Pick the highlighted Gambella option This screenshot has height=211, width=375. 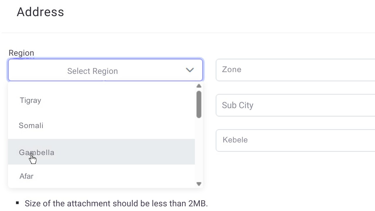point(37,152)
